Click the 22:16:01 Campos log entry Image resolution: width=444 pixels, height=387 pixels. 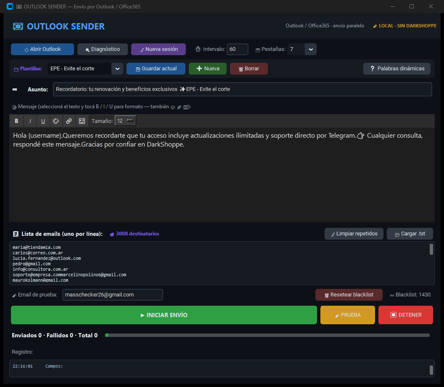pos(38,366)
